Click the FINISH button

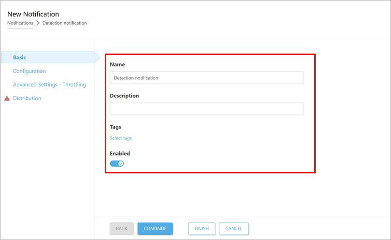point(201,228)
